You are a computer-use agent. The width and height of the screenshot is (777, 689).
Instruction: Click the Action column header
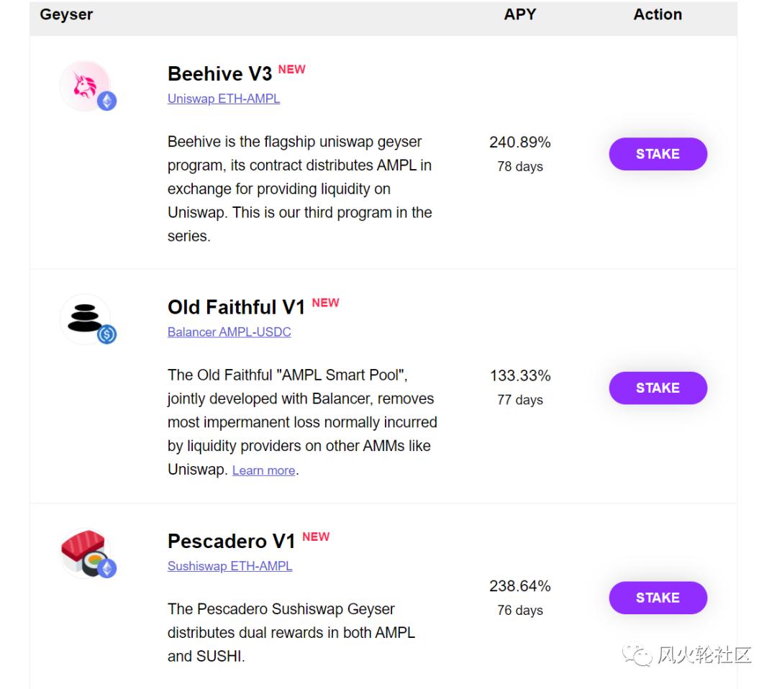[658, 14]
